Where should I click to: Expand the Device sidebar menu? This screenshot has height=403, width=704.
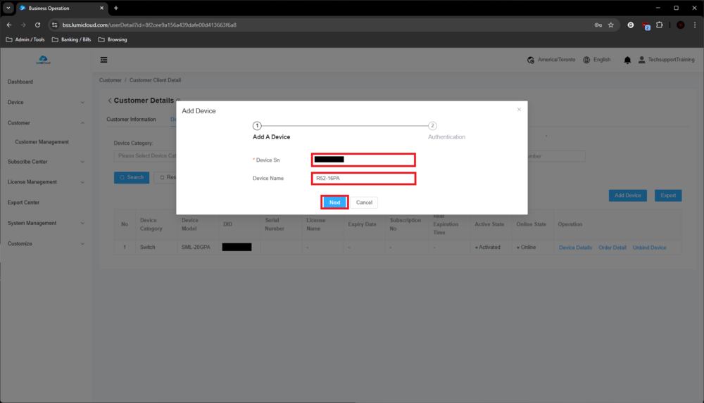tap(46, 103)
